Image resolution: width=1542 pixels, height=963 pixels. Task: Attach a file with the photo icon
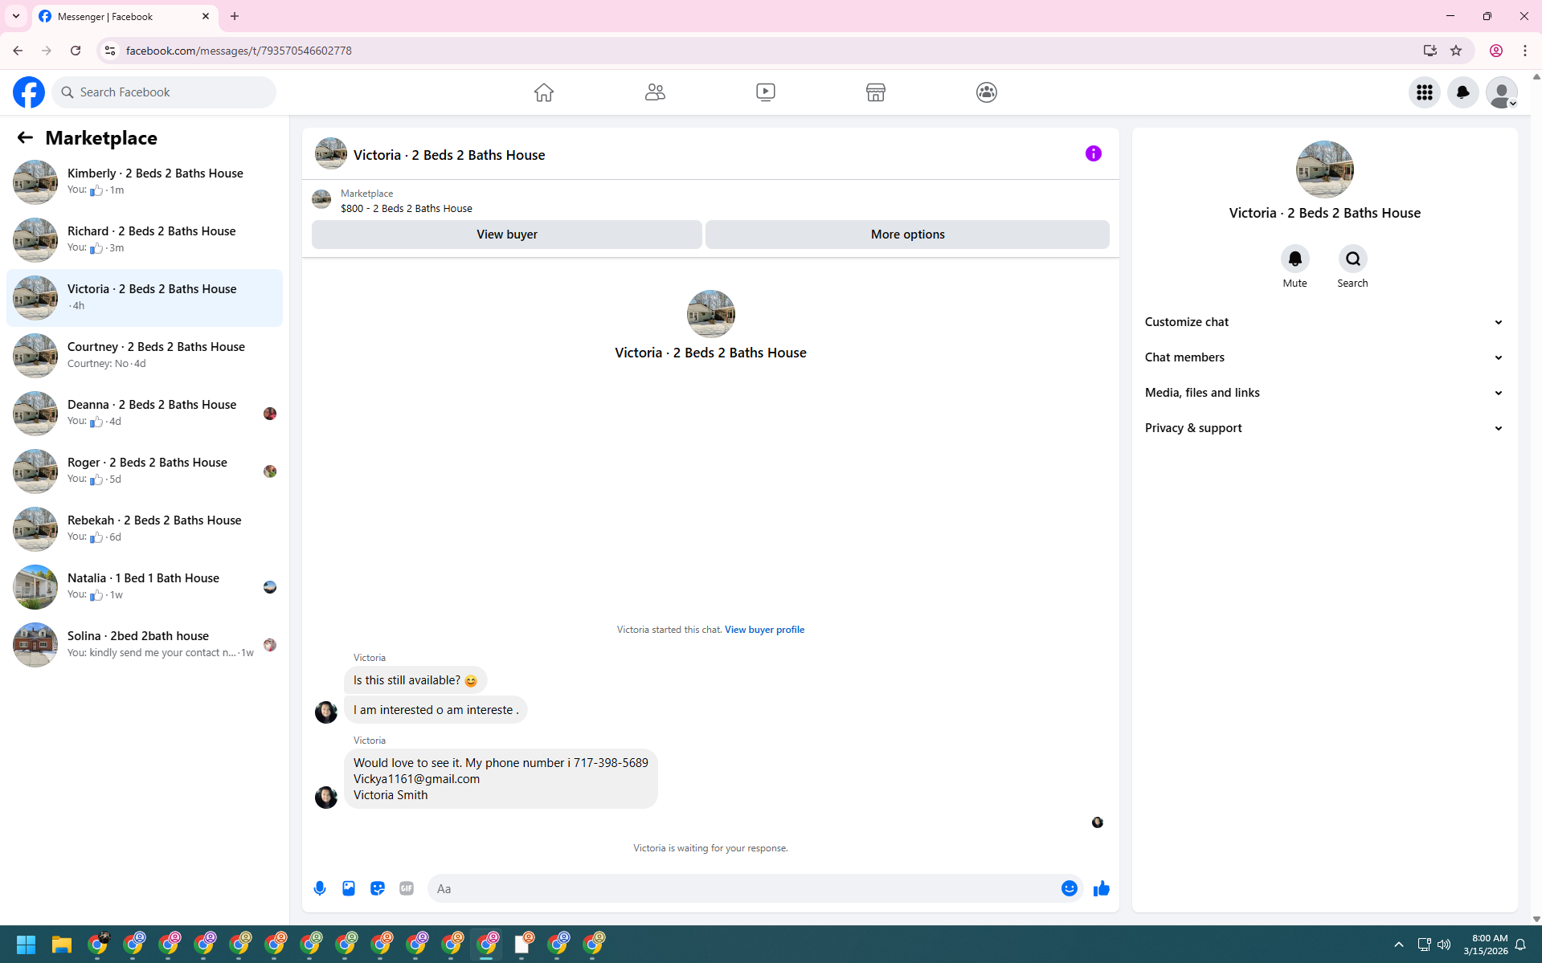coord(349,888)
